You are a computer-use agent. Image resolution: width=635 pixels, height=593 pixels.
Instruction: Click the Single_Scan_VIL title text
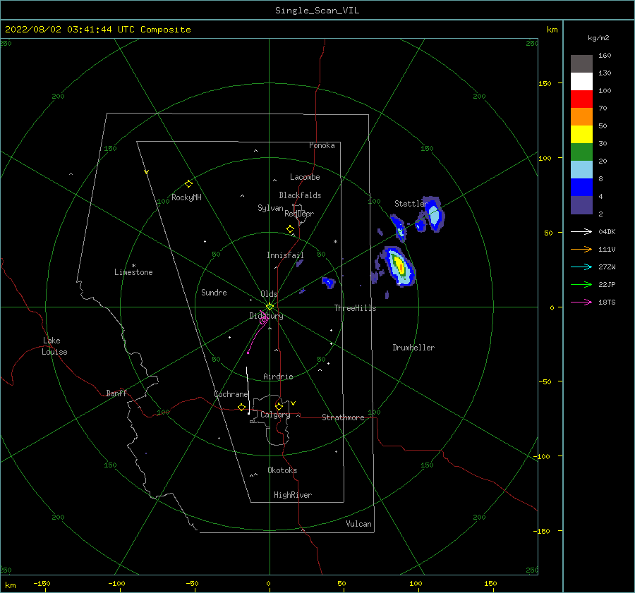point(317,11)
